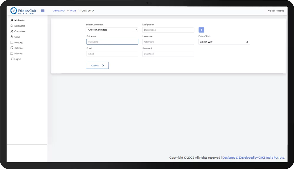294x169 pixels.
Task: Toggle the hamburger sidebar menu icon
Action: [42, 11]
